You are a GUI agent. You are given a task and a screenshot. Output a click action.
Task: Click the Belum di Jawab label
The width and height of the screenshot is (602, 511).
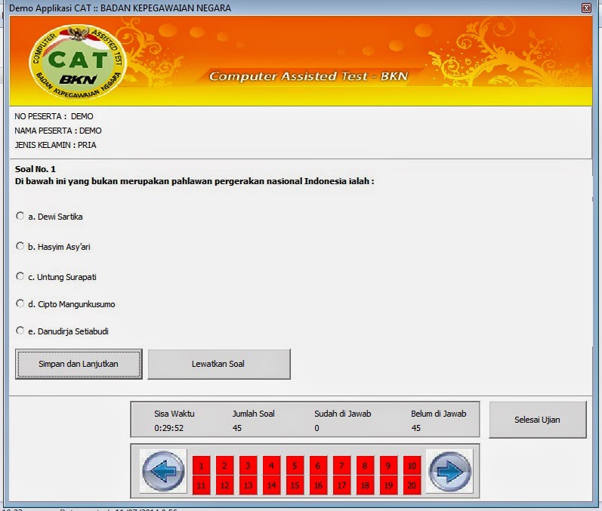click(438, 414)
